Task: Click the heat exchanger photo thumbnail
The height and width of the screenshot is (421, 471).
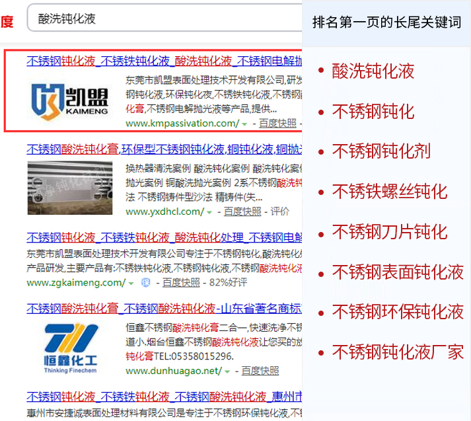Action: click(x=70, y=188)
